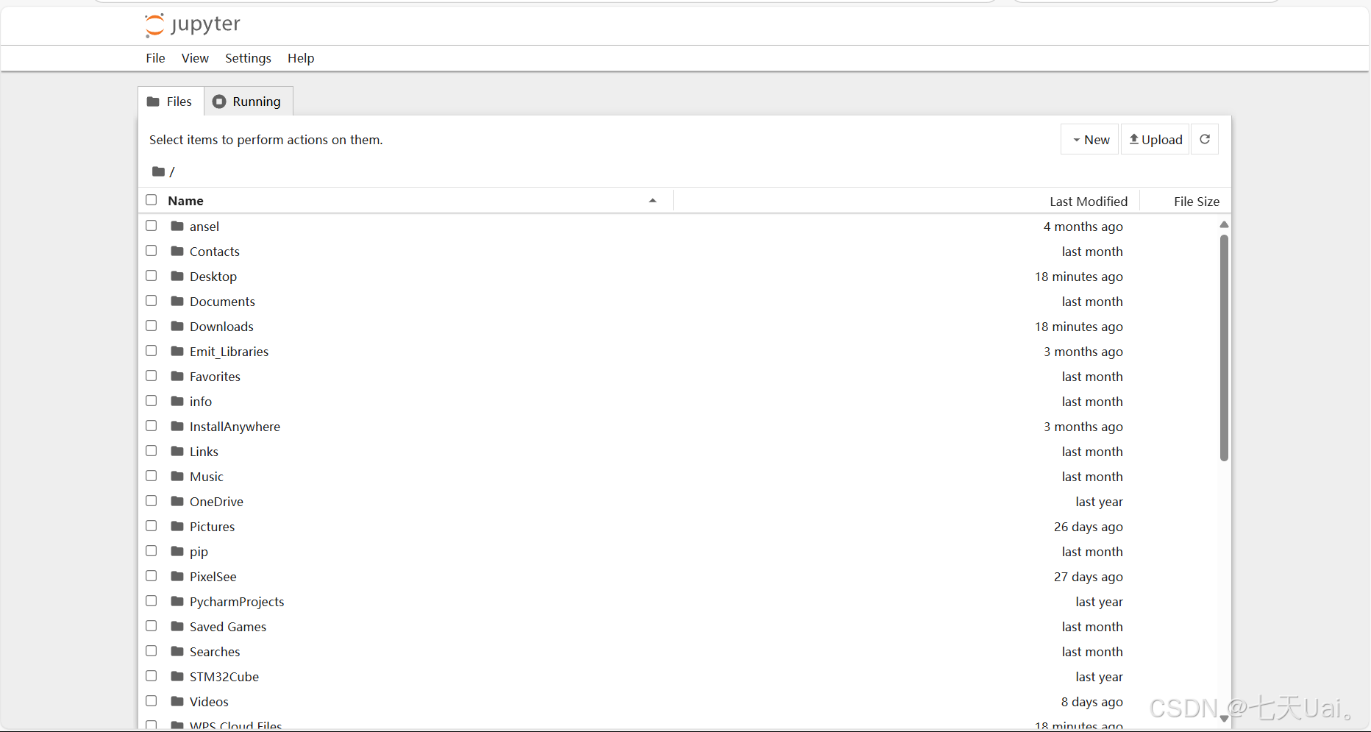
Task: Click the file list vertical scrollbar
Action: pos(1224,348)
